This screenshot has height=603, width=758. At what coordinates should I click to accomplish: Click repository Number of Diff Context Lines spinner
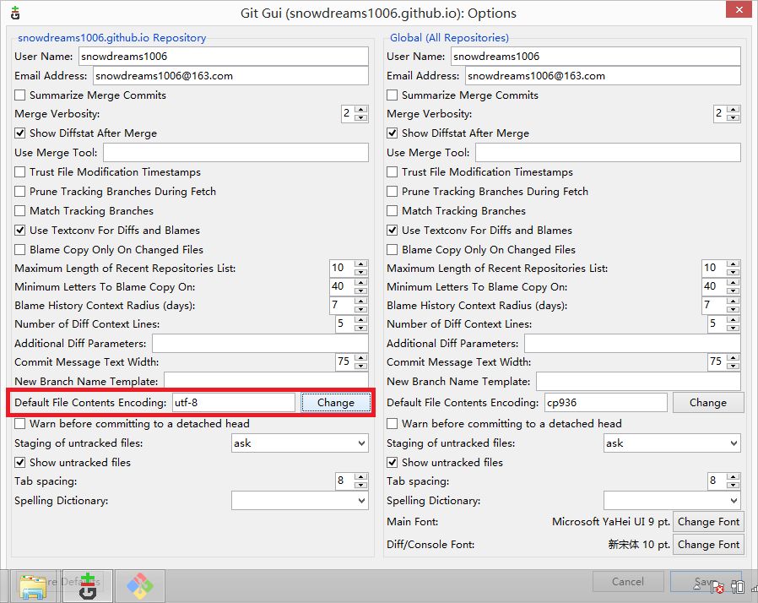point(351,323)
